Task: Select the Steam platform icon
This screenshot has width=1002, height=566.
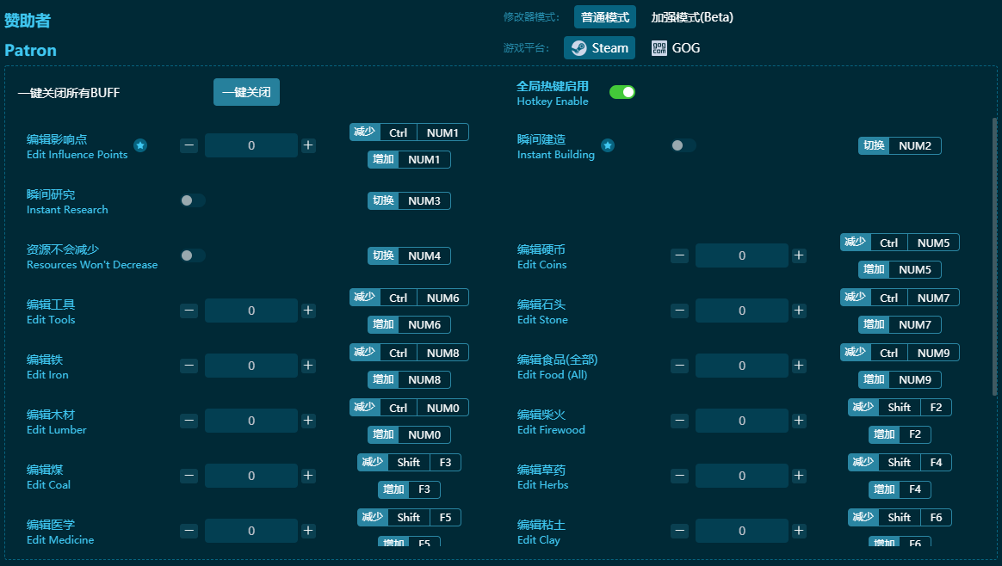Action: click(x=579, y=48)
